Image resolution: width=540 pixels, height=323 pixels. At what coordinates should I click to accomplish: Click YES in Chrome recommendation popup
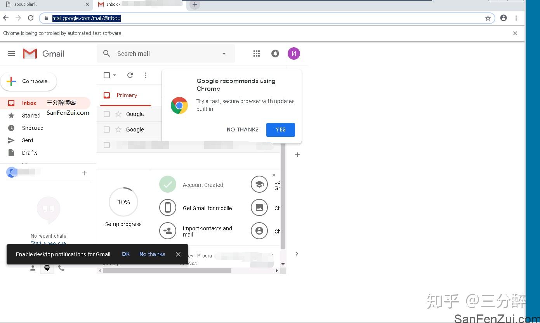point(281,130)
